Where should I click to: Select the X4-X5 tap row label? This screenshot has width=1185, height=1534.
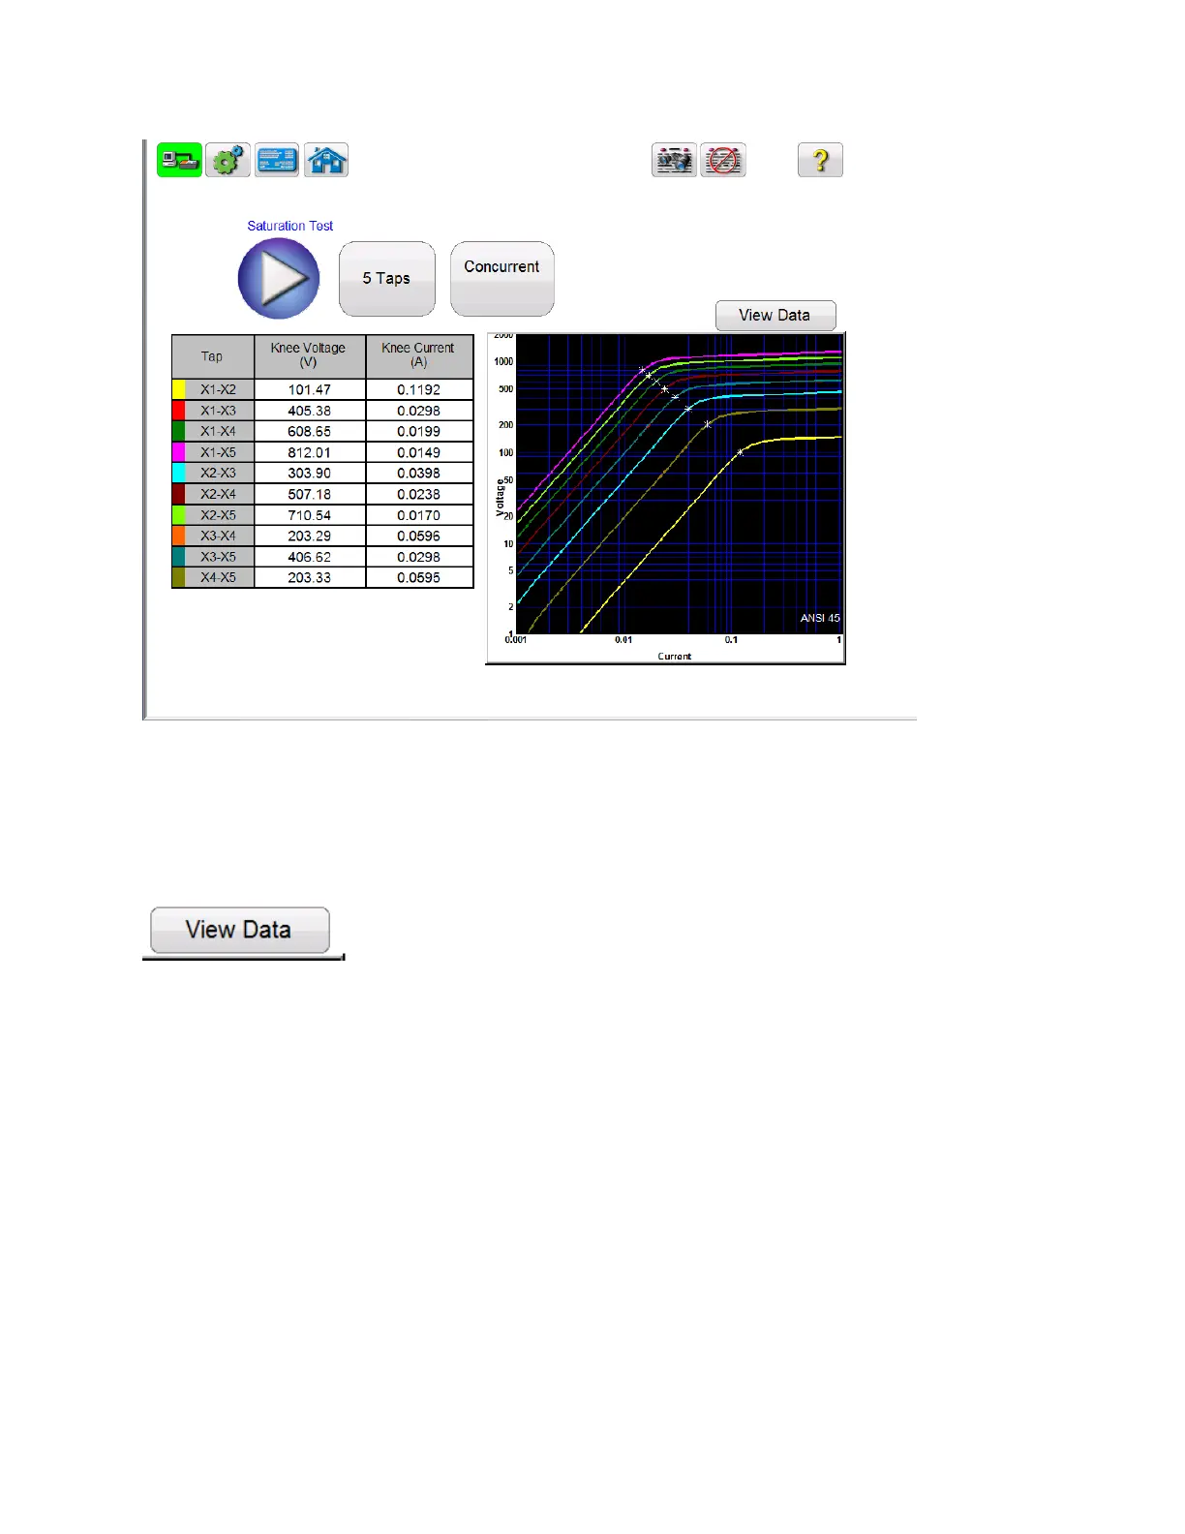click(x=219, y=577)
